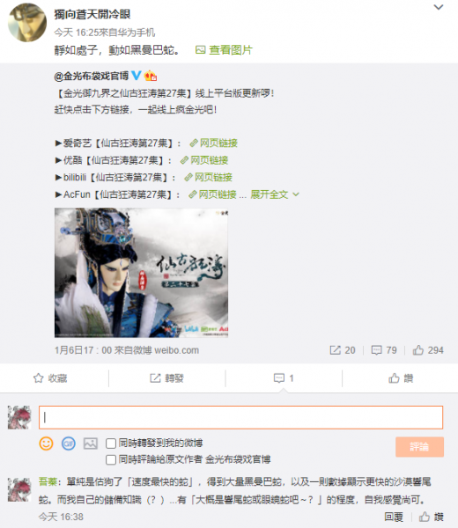Viewport: 458px width, 528px height.
Task: Expand full text via 展开全文
Action: pyautogui.click(x=275, y=194)
